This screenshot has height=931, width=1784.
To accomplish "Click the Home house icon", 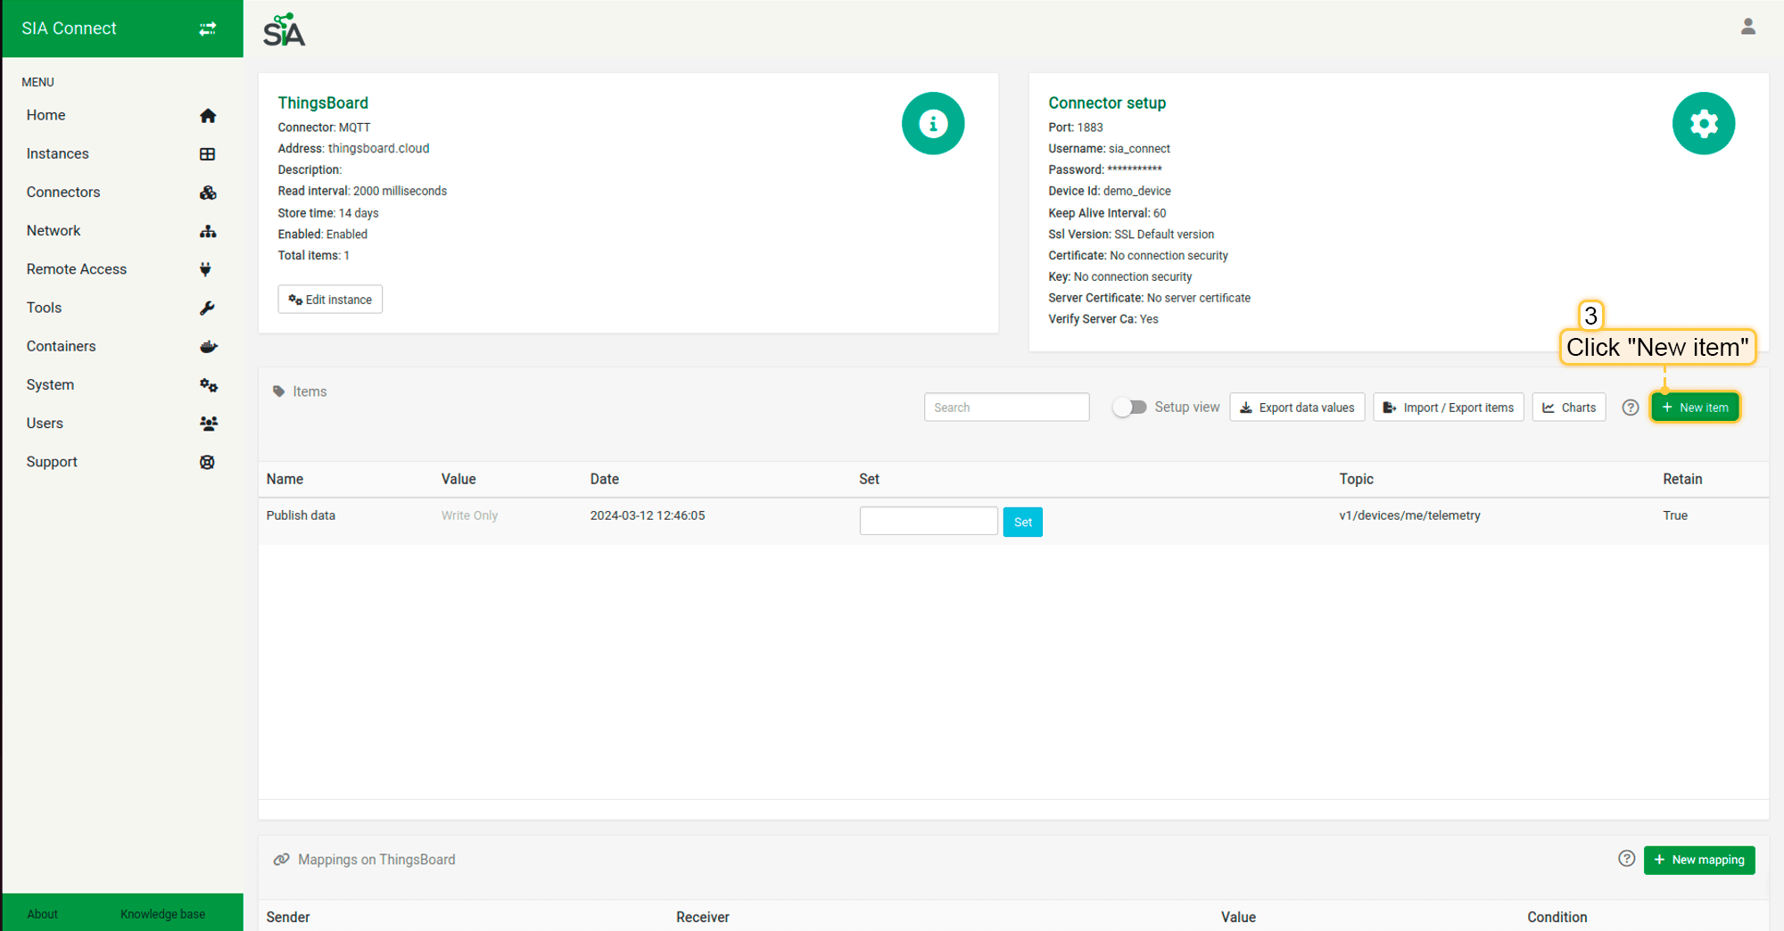I will (208, 116).
